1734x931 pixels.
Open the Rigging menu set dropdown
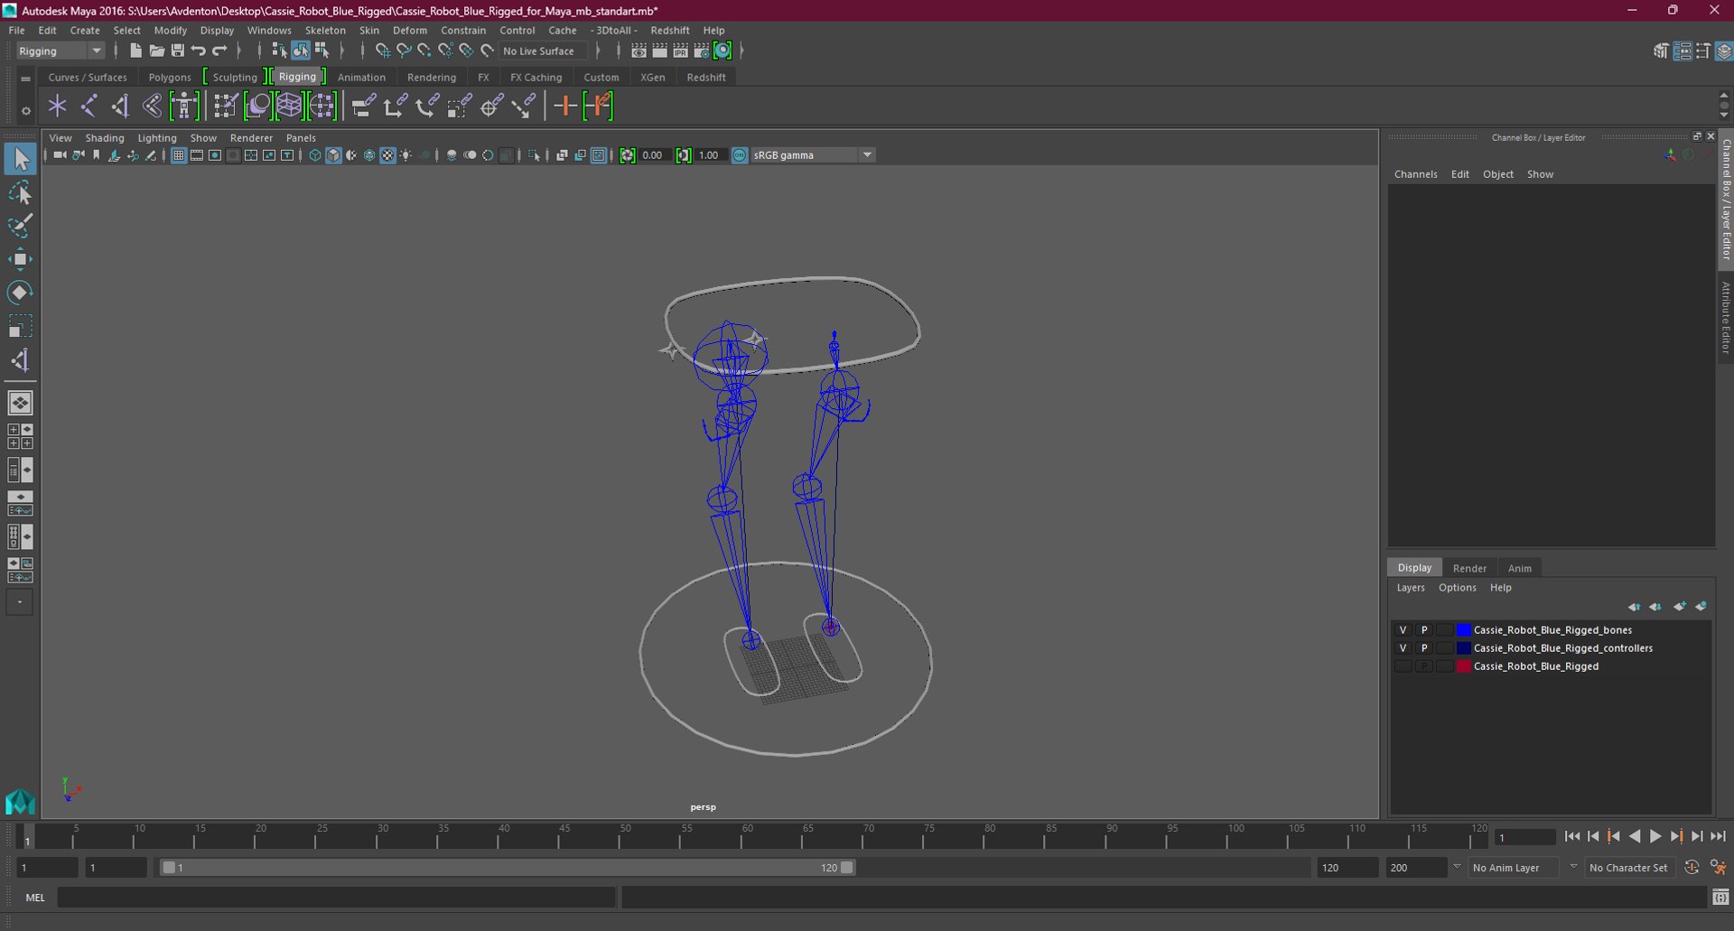pyautogui.click(x=61, y=51)
